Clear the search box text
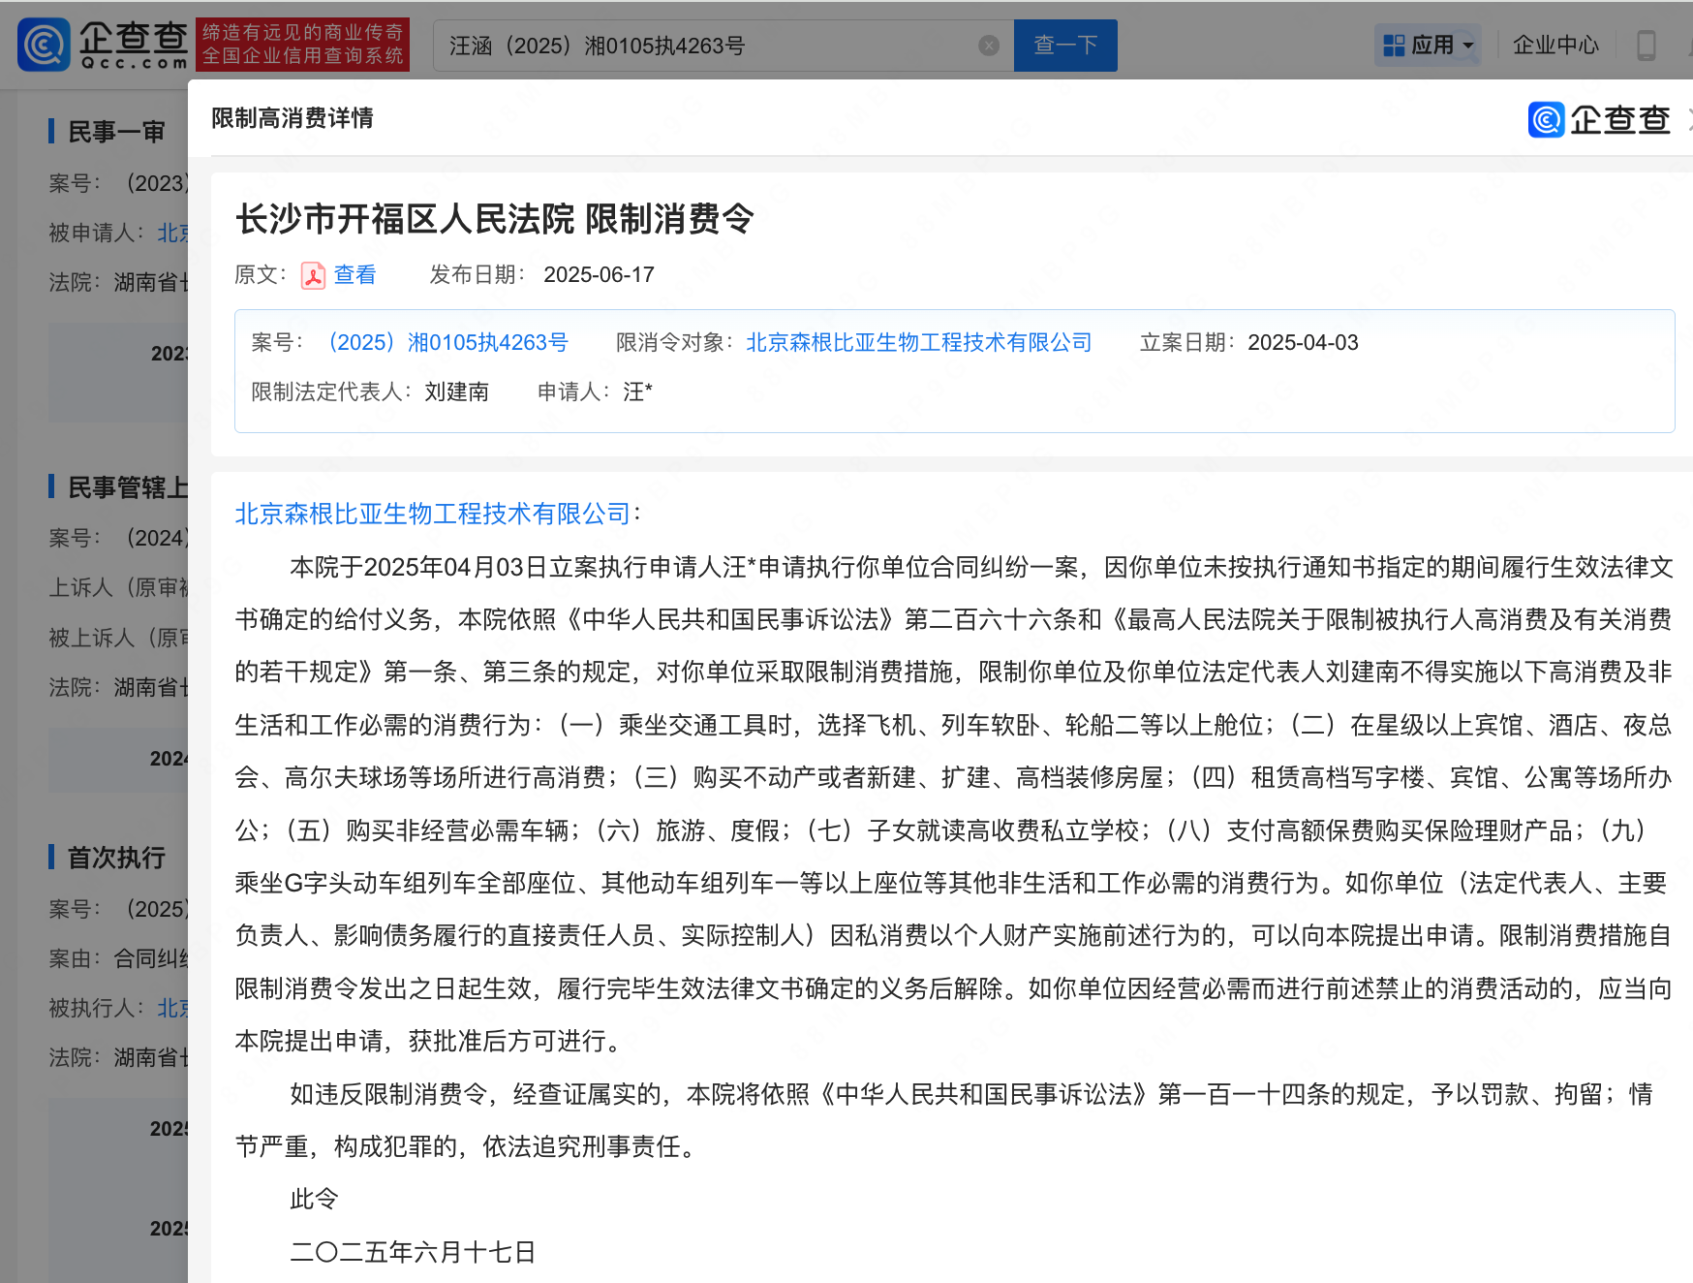The image size is (1693, 1283). (x=989, y=46)
